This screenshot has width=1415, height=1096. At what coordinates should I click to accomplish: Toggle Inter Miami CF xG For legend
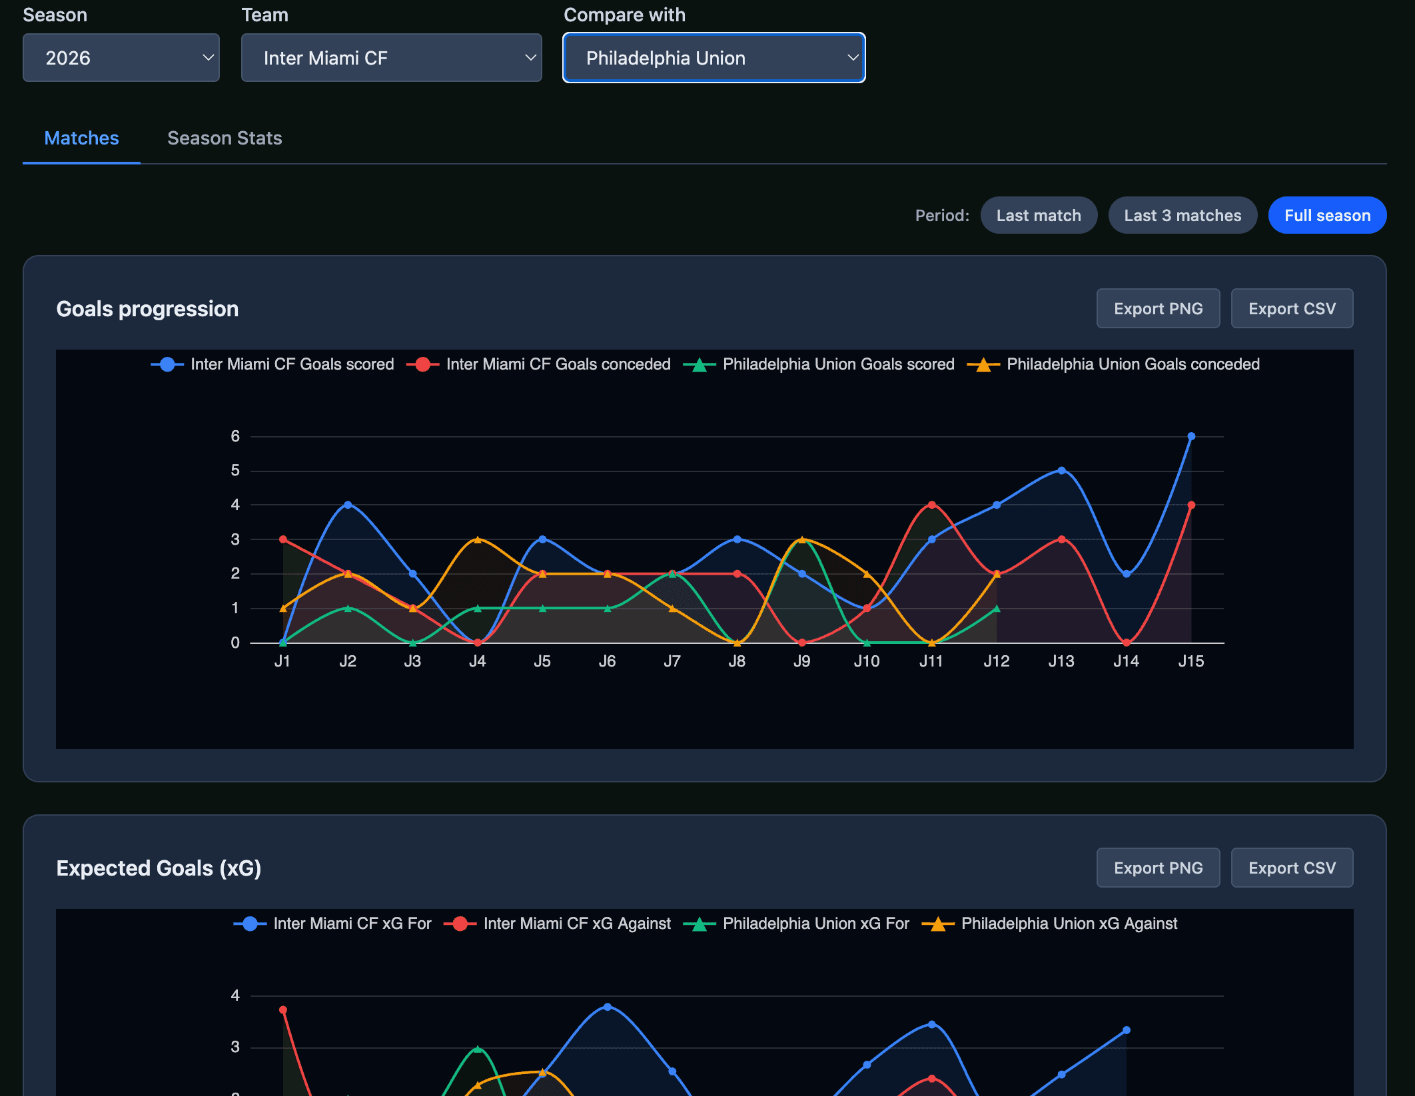(x=332, y=924)
